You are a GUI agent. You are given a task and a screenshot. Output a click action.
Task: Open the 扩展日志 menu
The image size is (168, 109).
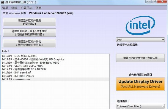click(26, 8)
